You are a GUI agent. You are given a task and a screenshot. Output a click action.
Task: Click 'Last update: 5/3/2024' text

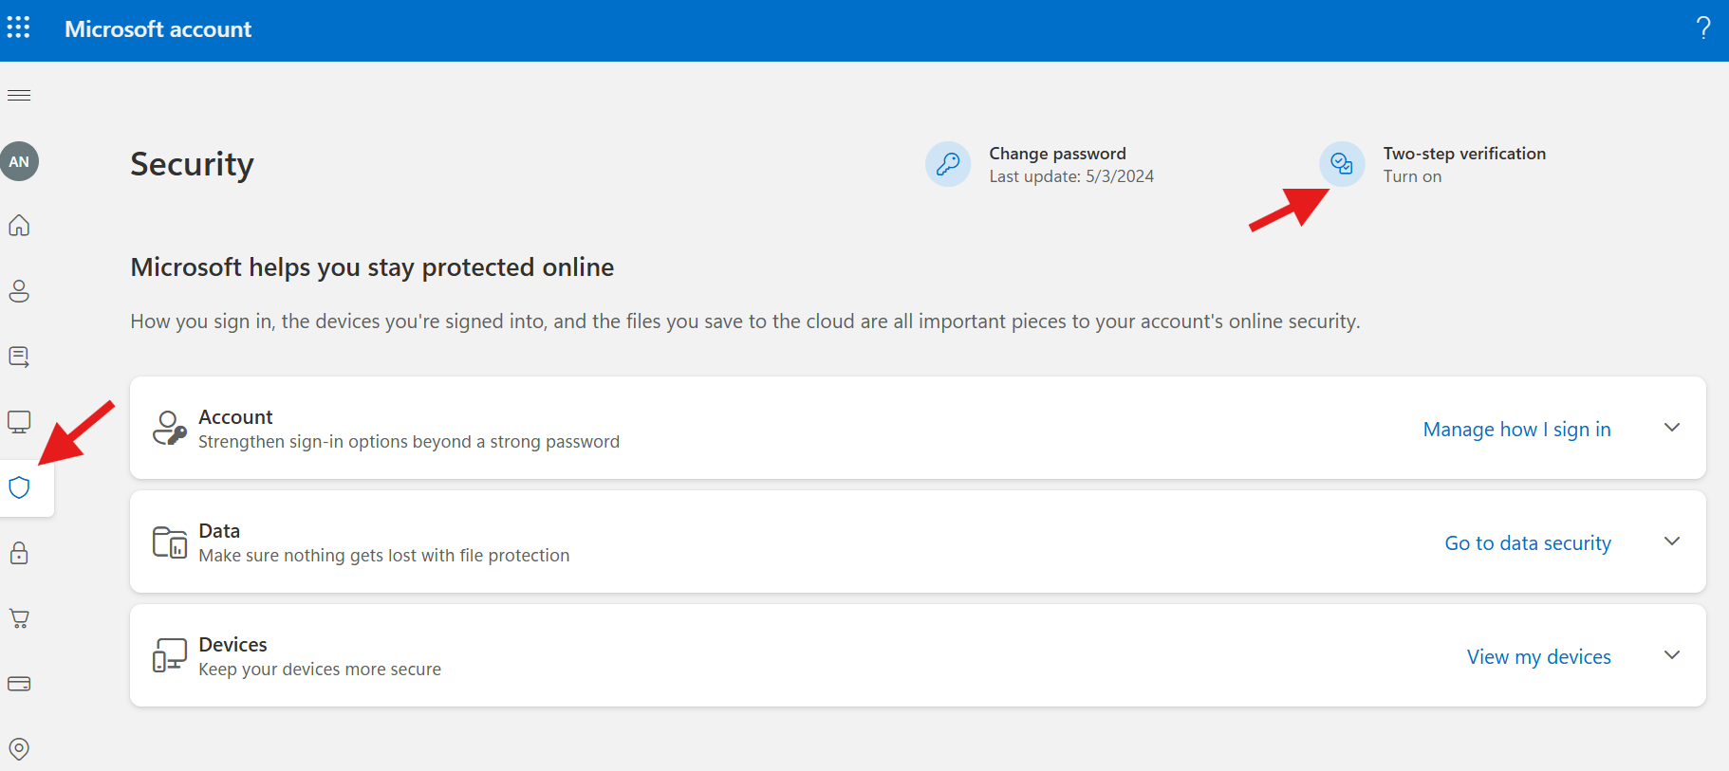(1071, 176)
